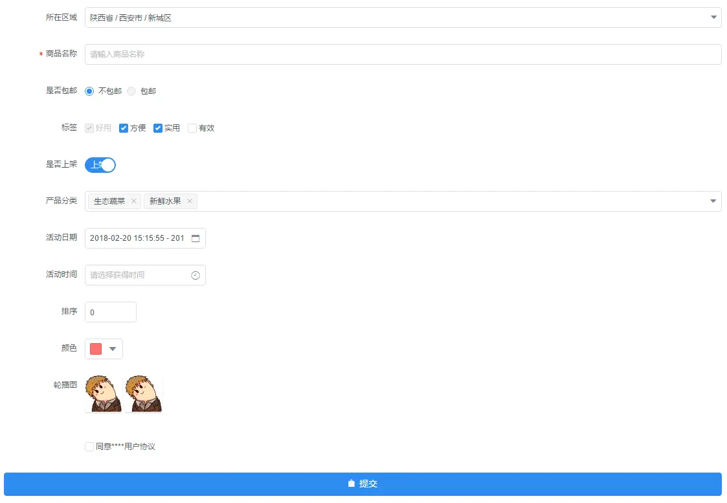Viewport: 727px width, 503px height.
Task: Open the clock icon in 活动时间 field
Action: [196, 275]
